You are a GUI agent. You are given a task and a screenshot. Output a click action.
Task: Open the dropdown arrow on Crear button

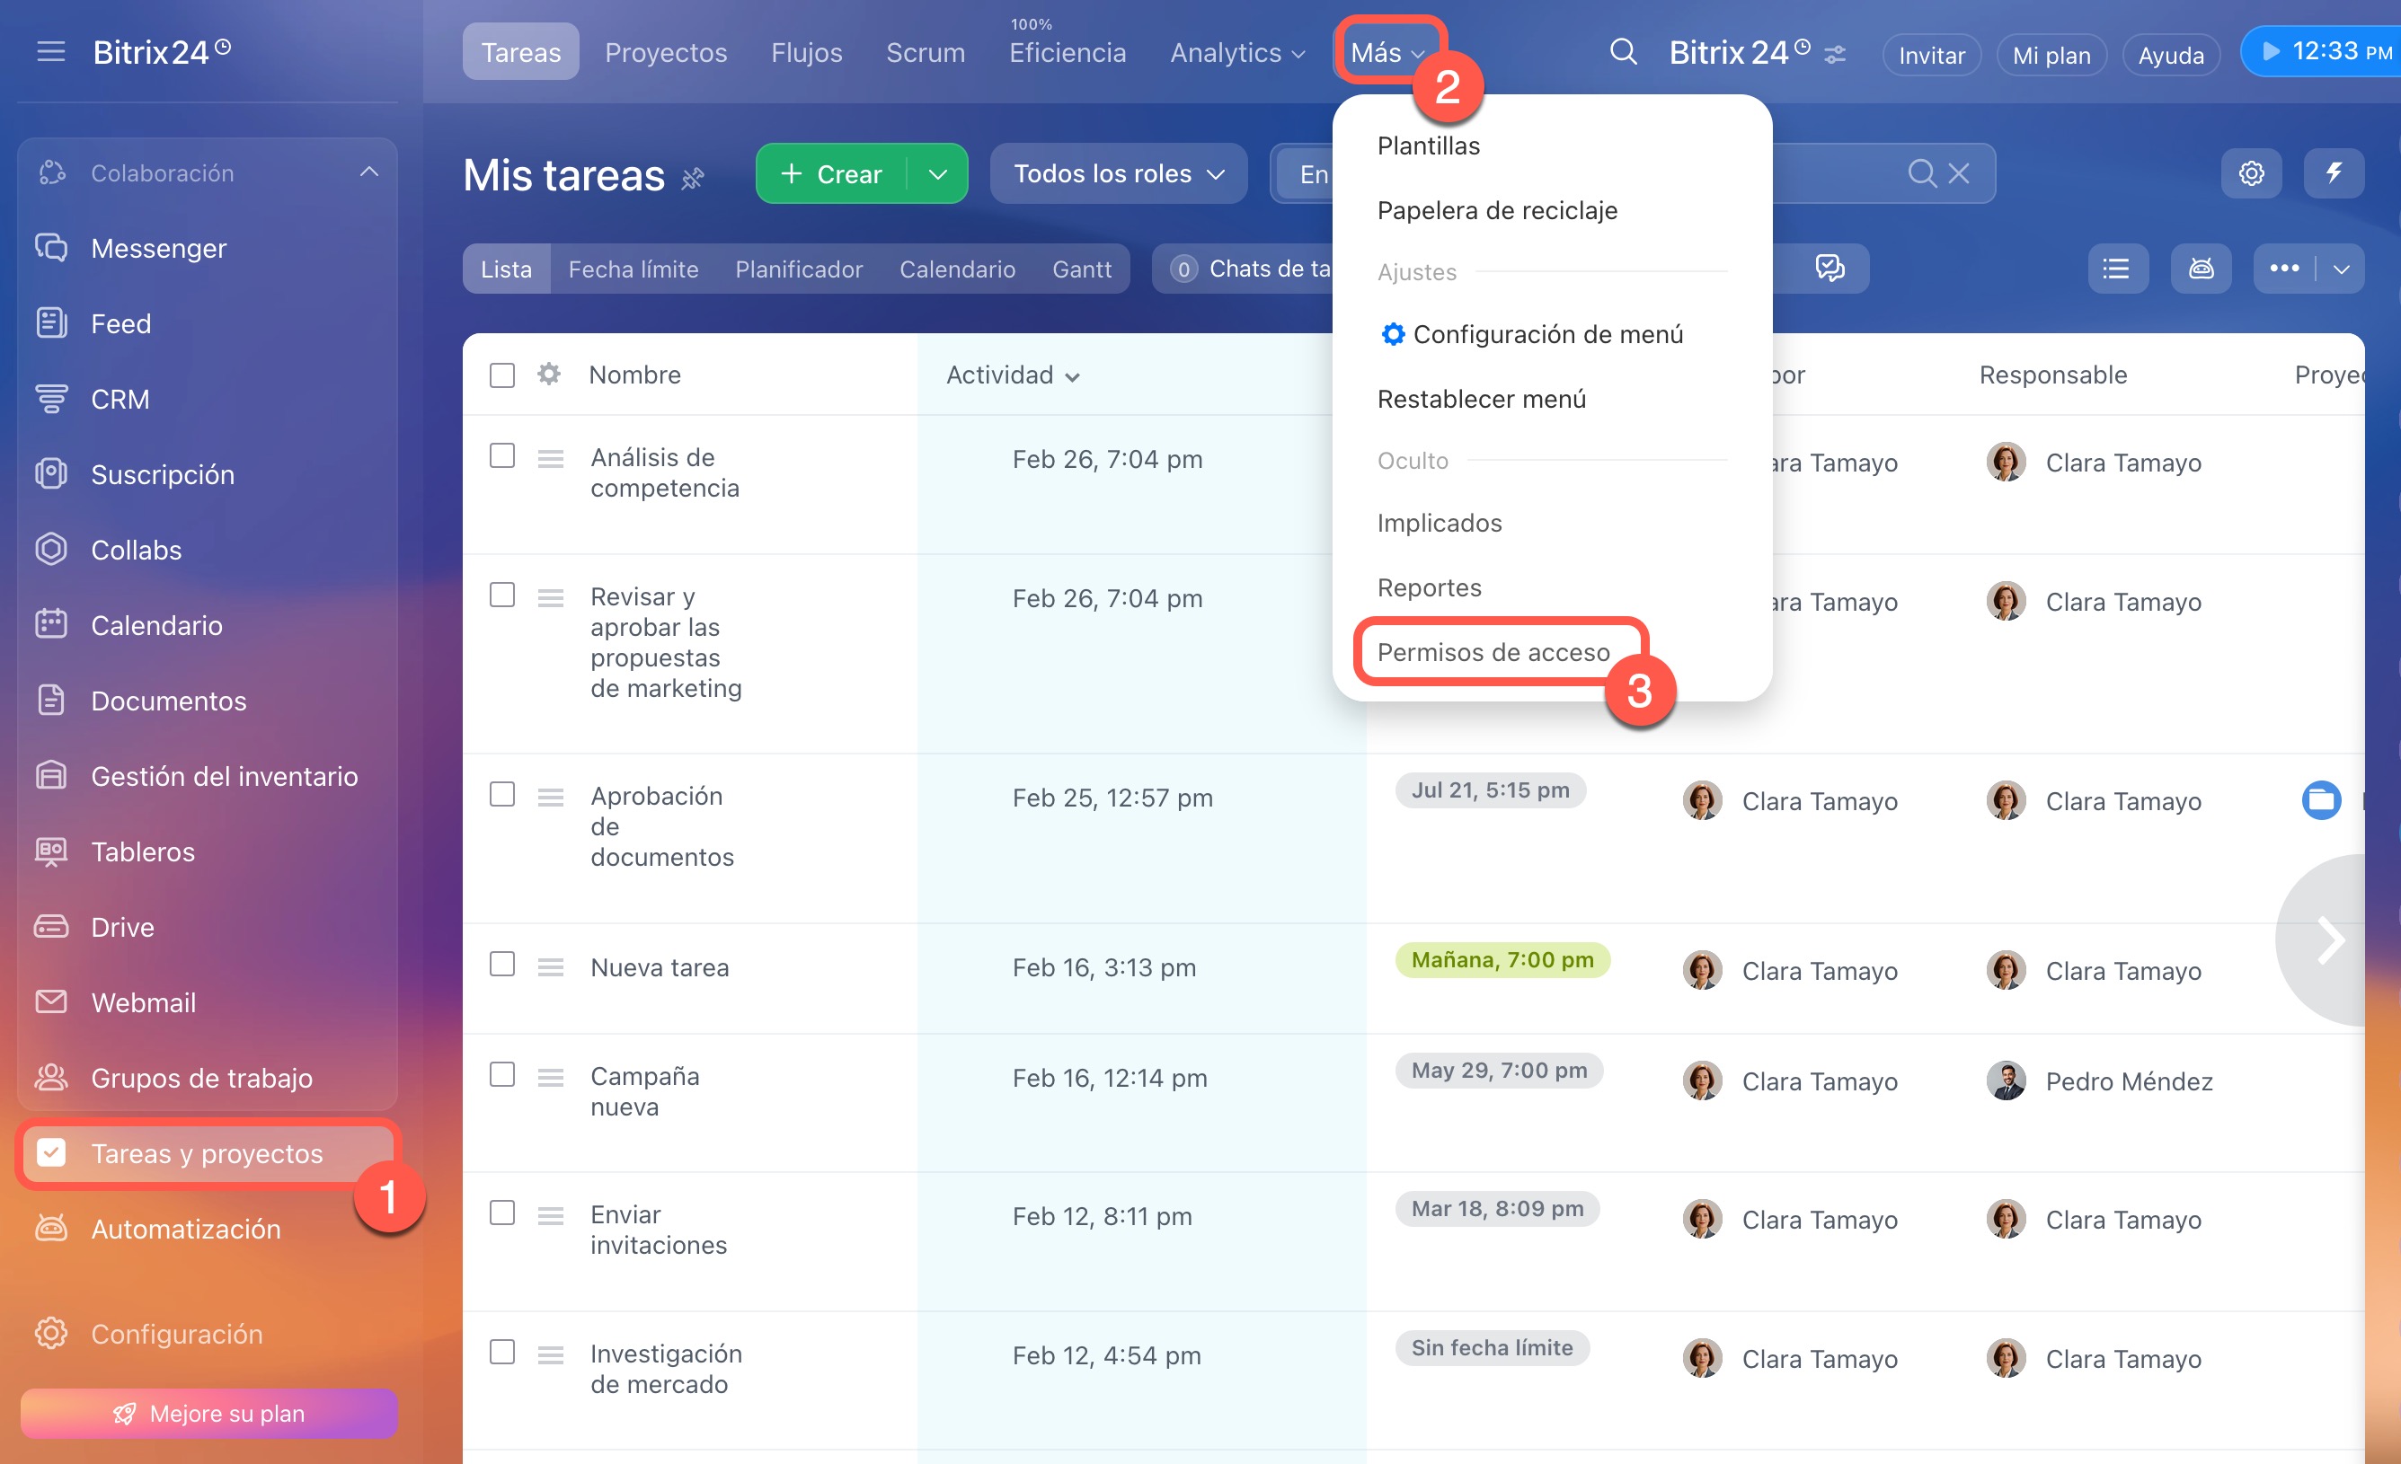tap(937, 174)
